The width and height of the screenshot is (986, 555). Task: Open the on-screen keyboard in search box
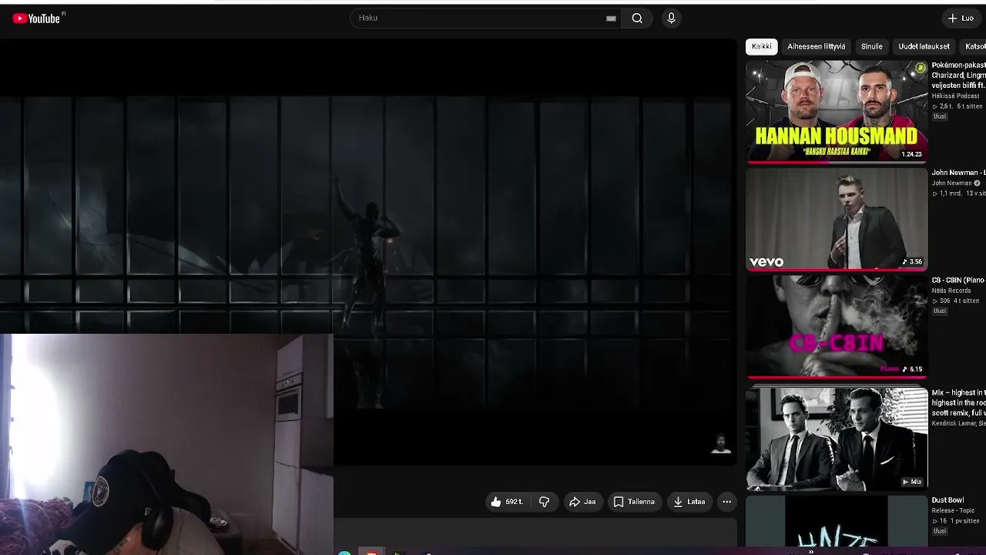[x=611, y=18]
